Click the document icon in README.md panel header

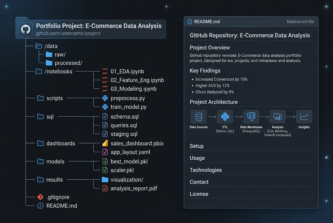tap(190, 22)
